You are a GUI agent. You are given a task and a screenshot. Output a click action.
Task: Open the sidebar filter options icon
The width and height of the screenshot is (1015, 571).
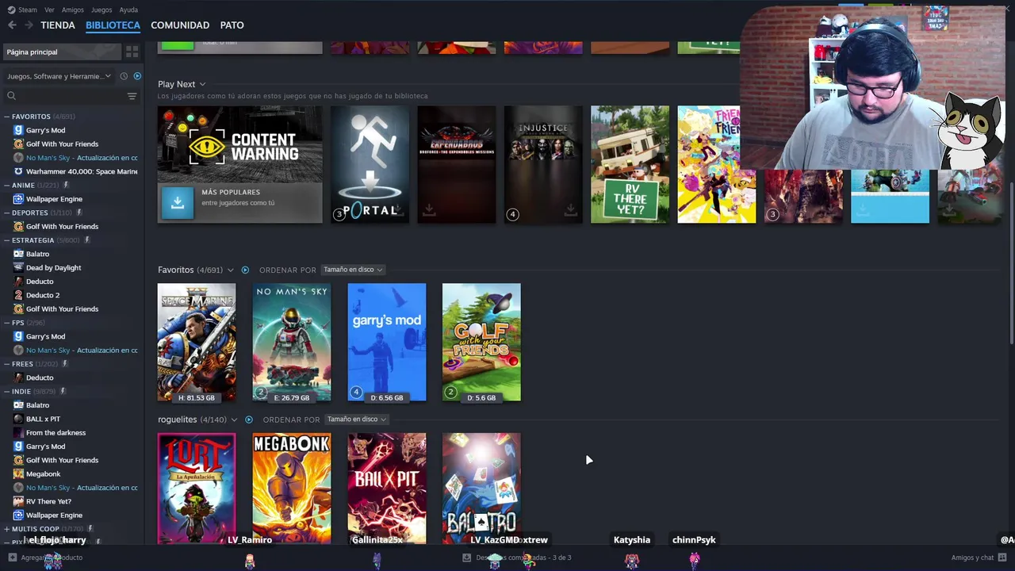click(132, 96)
